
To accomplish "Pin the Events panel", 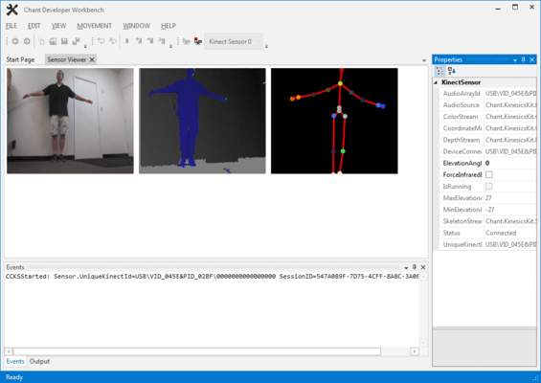I will [415, 267].
